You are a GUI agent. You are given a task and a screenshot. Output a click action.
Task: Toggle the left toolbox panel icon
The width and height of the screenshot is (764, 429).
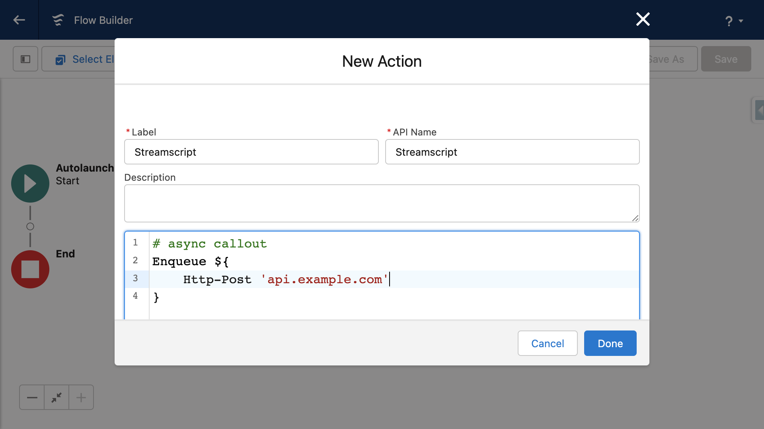[25, 59]
